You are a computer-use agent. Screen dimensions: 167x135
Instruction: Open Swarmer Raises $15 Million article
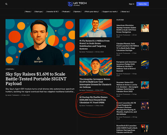[x=127, y=87]
